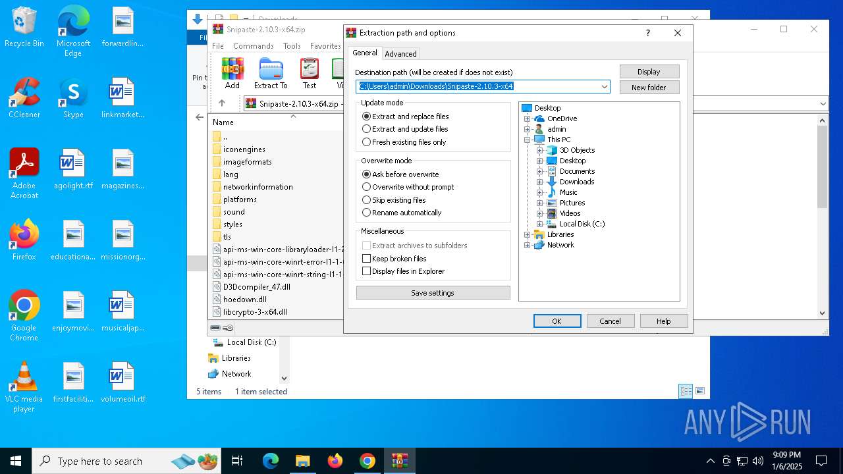The image size is (843, 474).
Task: Open Adobe Acrobat desktop shortcut
Action: 24,174
